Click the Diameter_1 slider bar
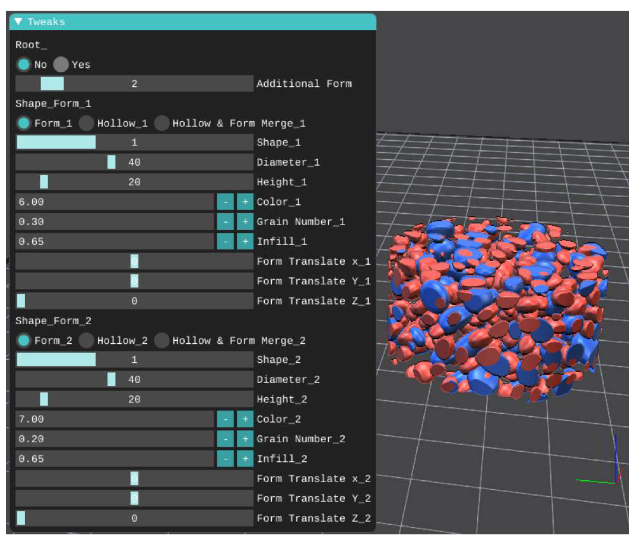This screenshot has width=637, height=544. coord(134,162)
